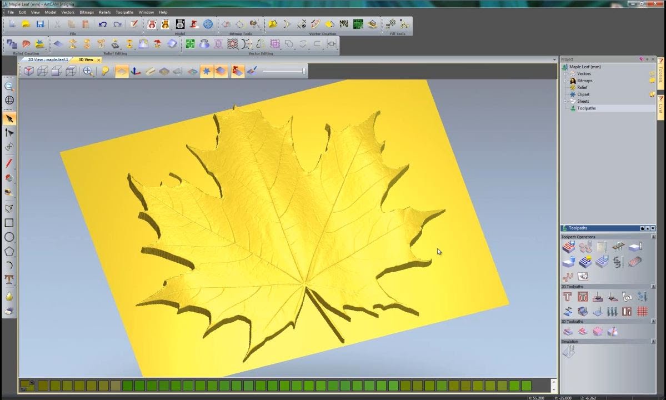666x400 pixels.
Task: Click the Redo arrow icon
Action: pyautogui.click(x=117, y=24)
